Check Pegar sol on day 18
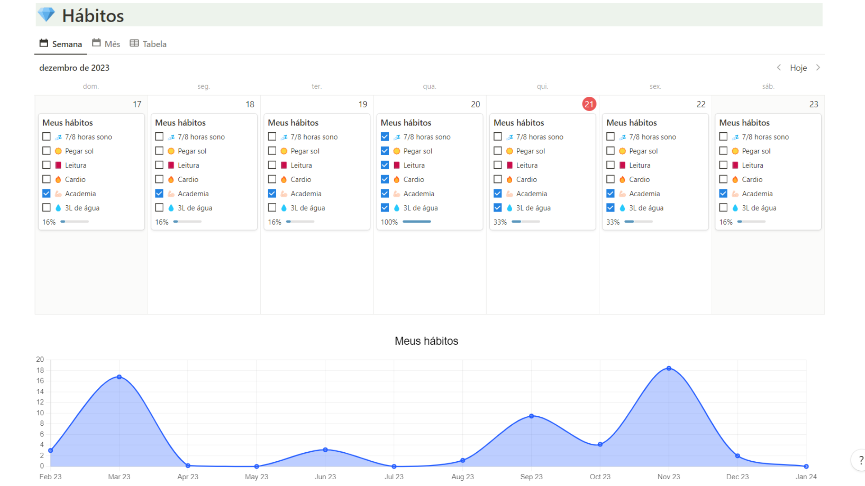Screen dimensions: 865x486 tap(159, 151)
